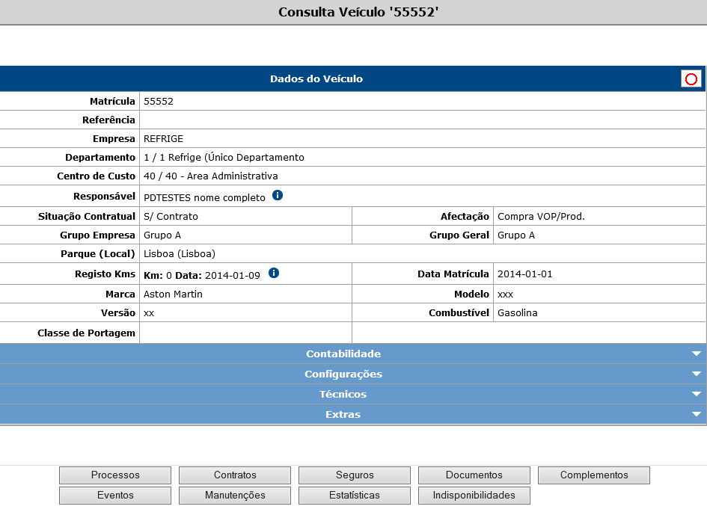This screenshot has width=707, height=506.
Task: Open the Complementos button
Action: pos(594,475)
